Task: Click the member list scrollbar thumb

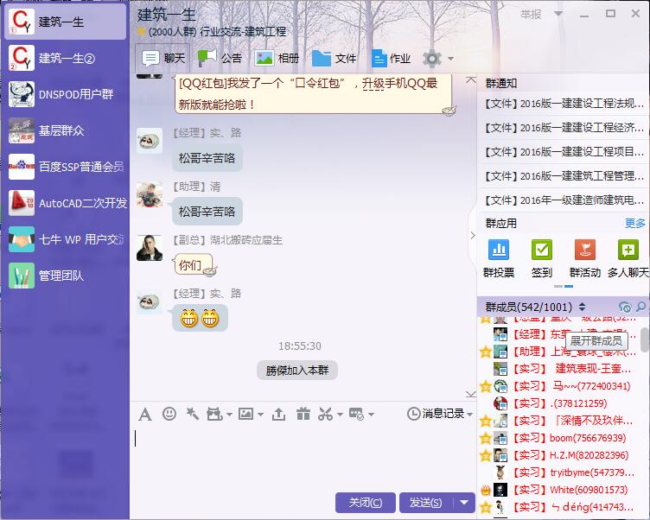Action: [x=645, y=339]
